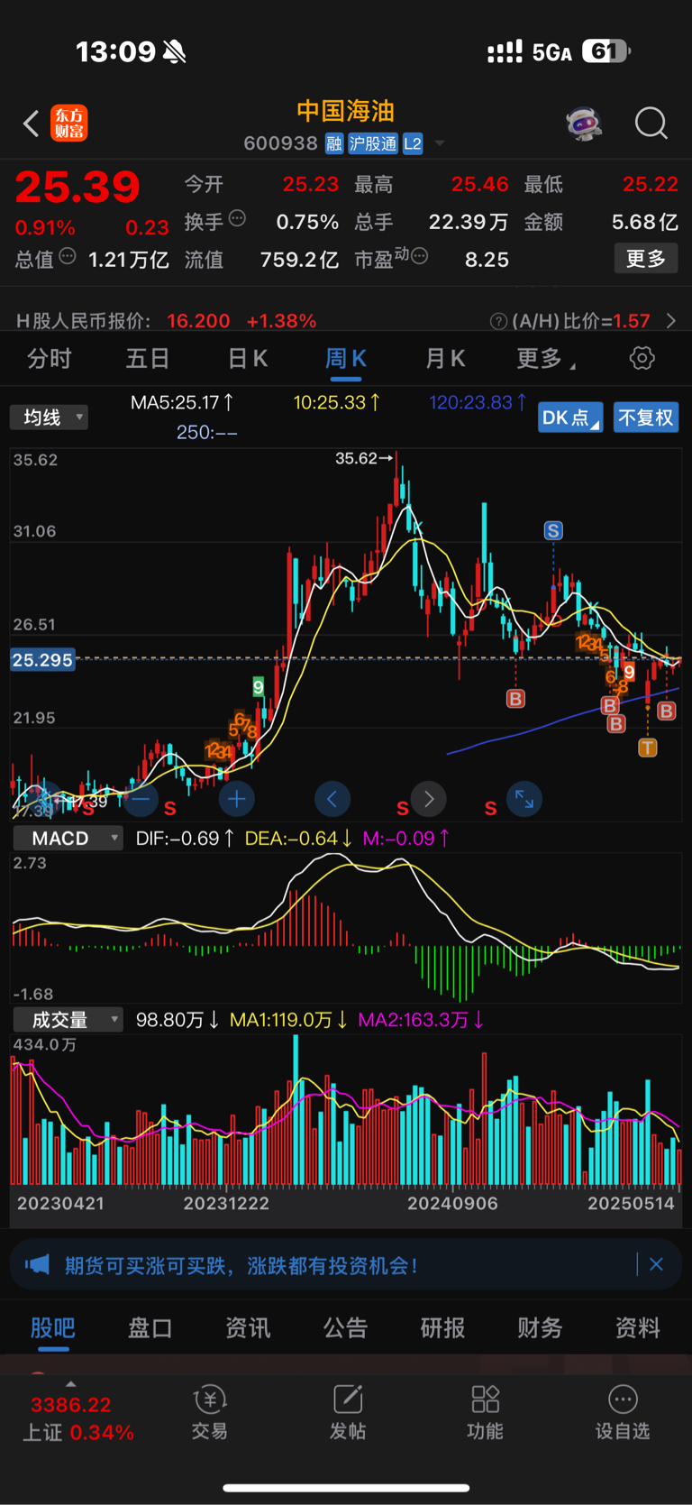Expand dropdown arrow beside stock code

coord(440,143)
